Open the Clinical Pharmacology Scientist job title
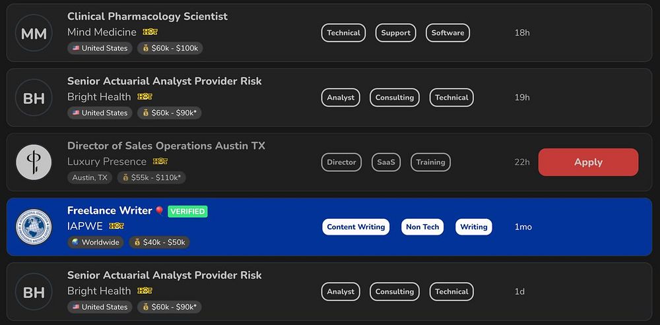 147,16
